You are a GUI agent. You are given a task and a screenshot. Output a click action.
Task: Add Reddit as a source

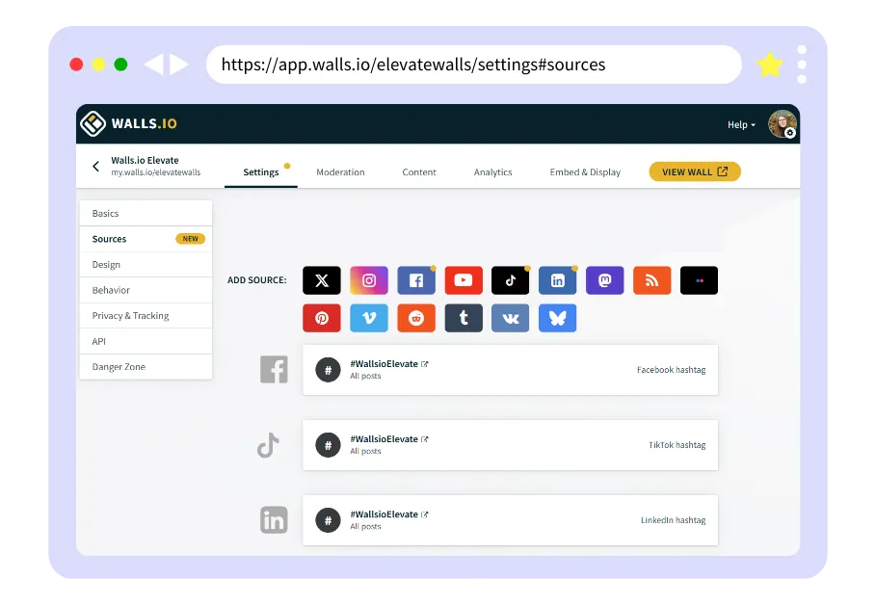(x=416, y=318)
